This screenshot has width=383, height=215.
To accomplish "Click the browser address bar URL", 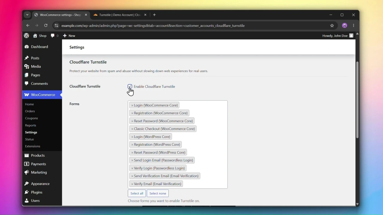I will coord(153,26).
